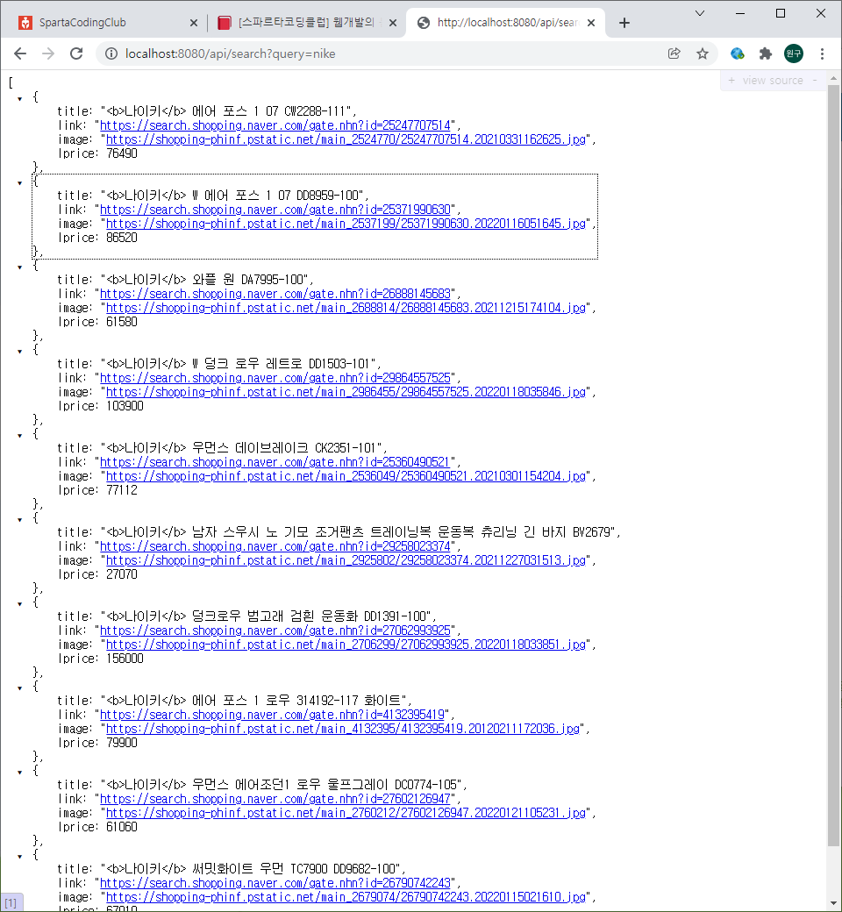Screen dimensions: 842x912
Task: Close the 스파르타코딩클럽 웹개발 tab
Action: tap(393, 23)
